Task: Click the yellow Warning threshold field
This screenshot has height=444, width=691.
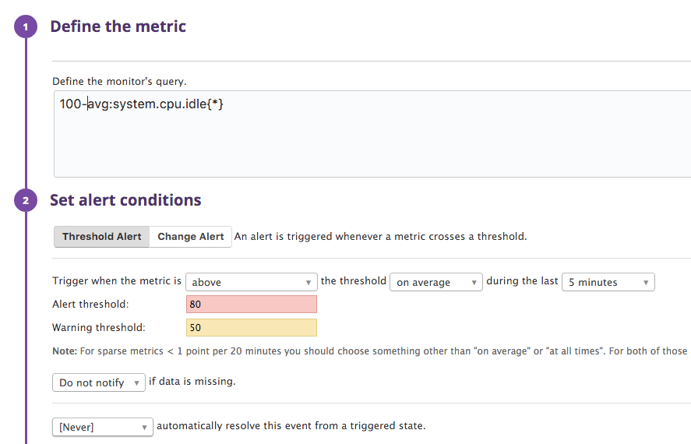Action: (x=252, y=328)
